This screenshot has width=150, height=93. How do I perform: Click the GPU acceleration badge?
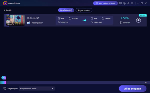(143, 15)
